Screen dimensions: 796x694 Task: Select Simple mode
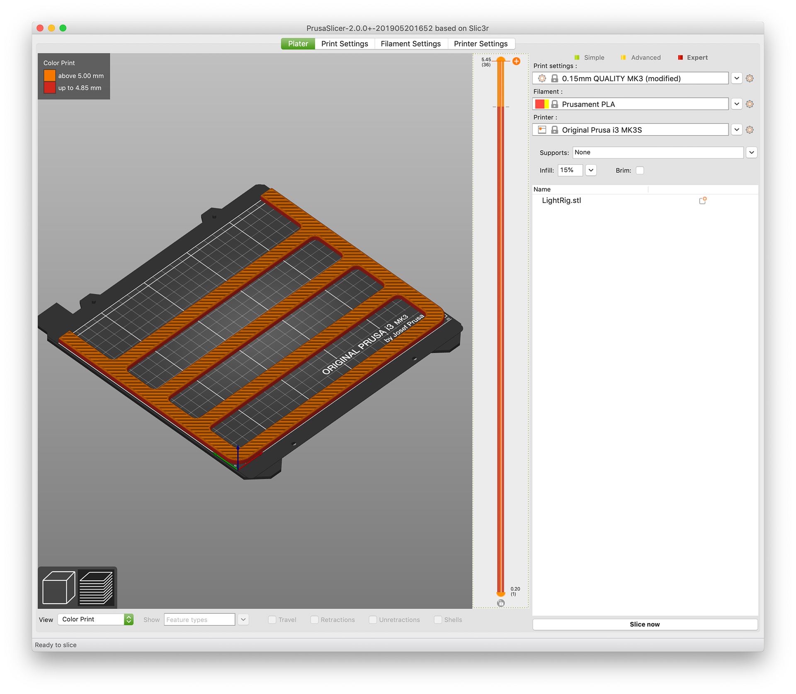[x=589, y=58]
